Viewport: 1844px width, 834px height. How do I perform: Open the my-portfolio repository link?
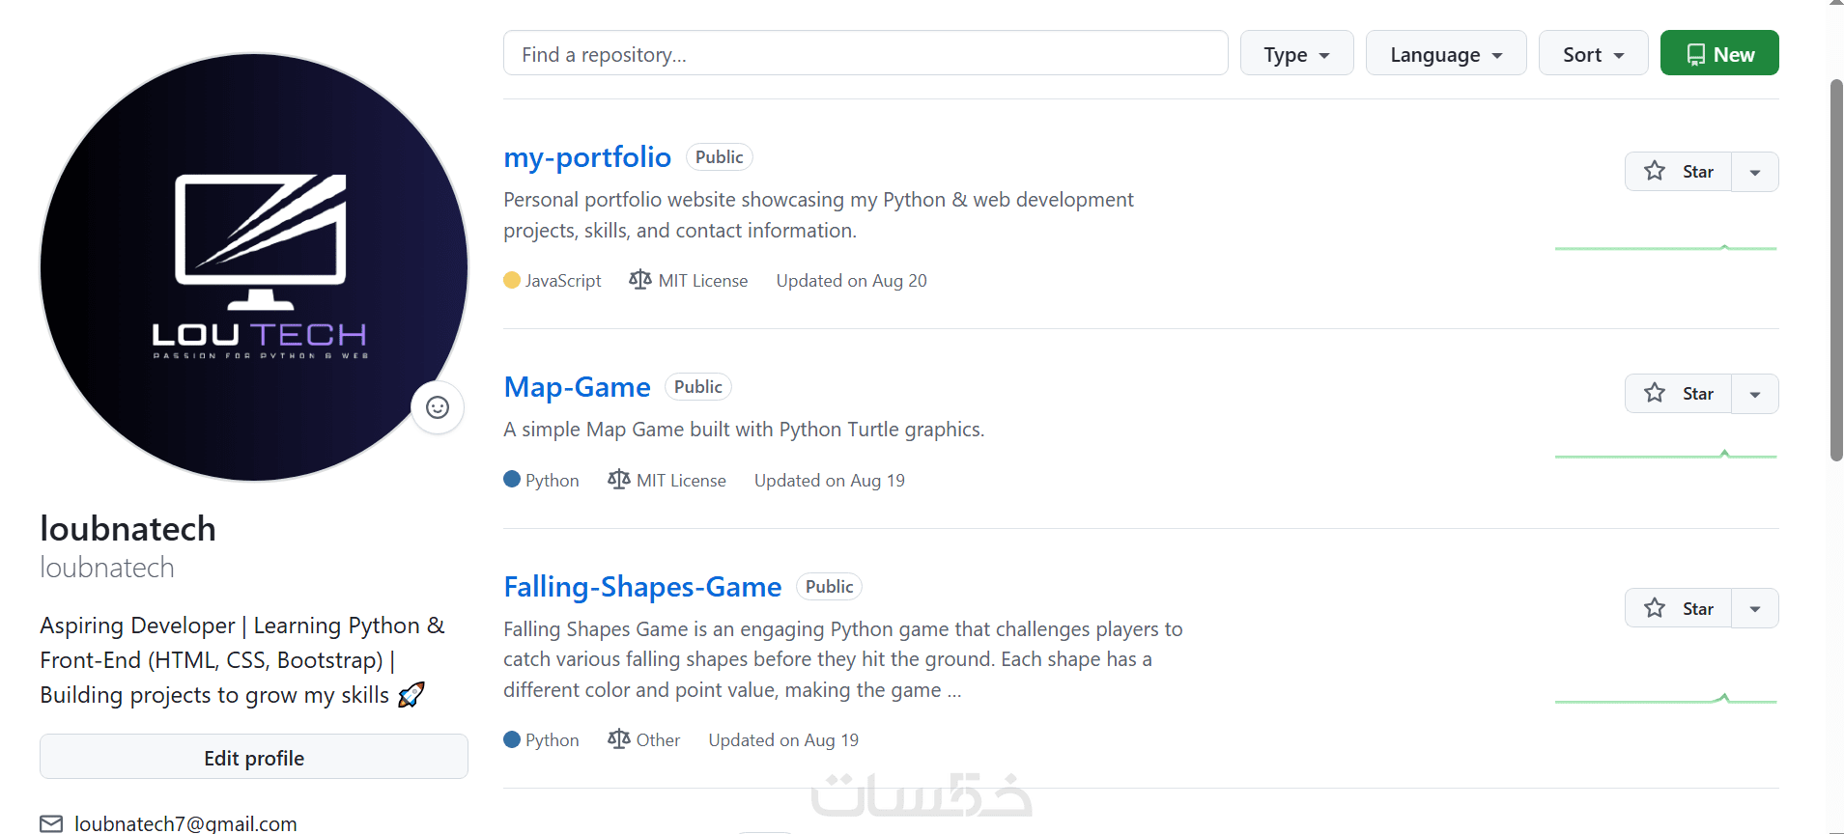(587, 157)
